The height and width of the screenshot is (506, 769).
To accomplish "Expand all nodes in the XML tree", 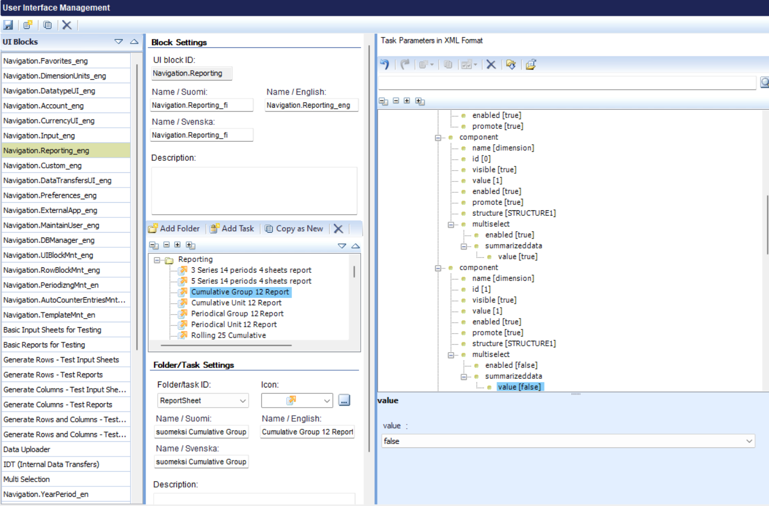I will (420, 101).
